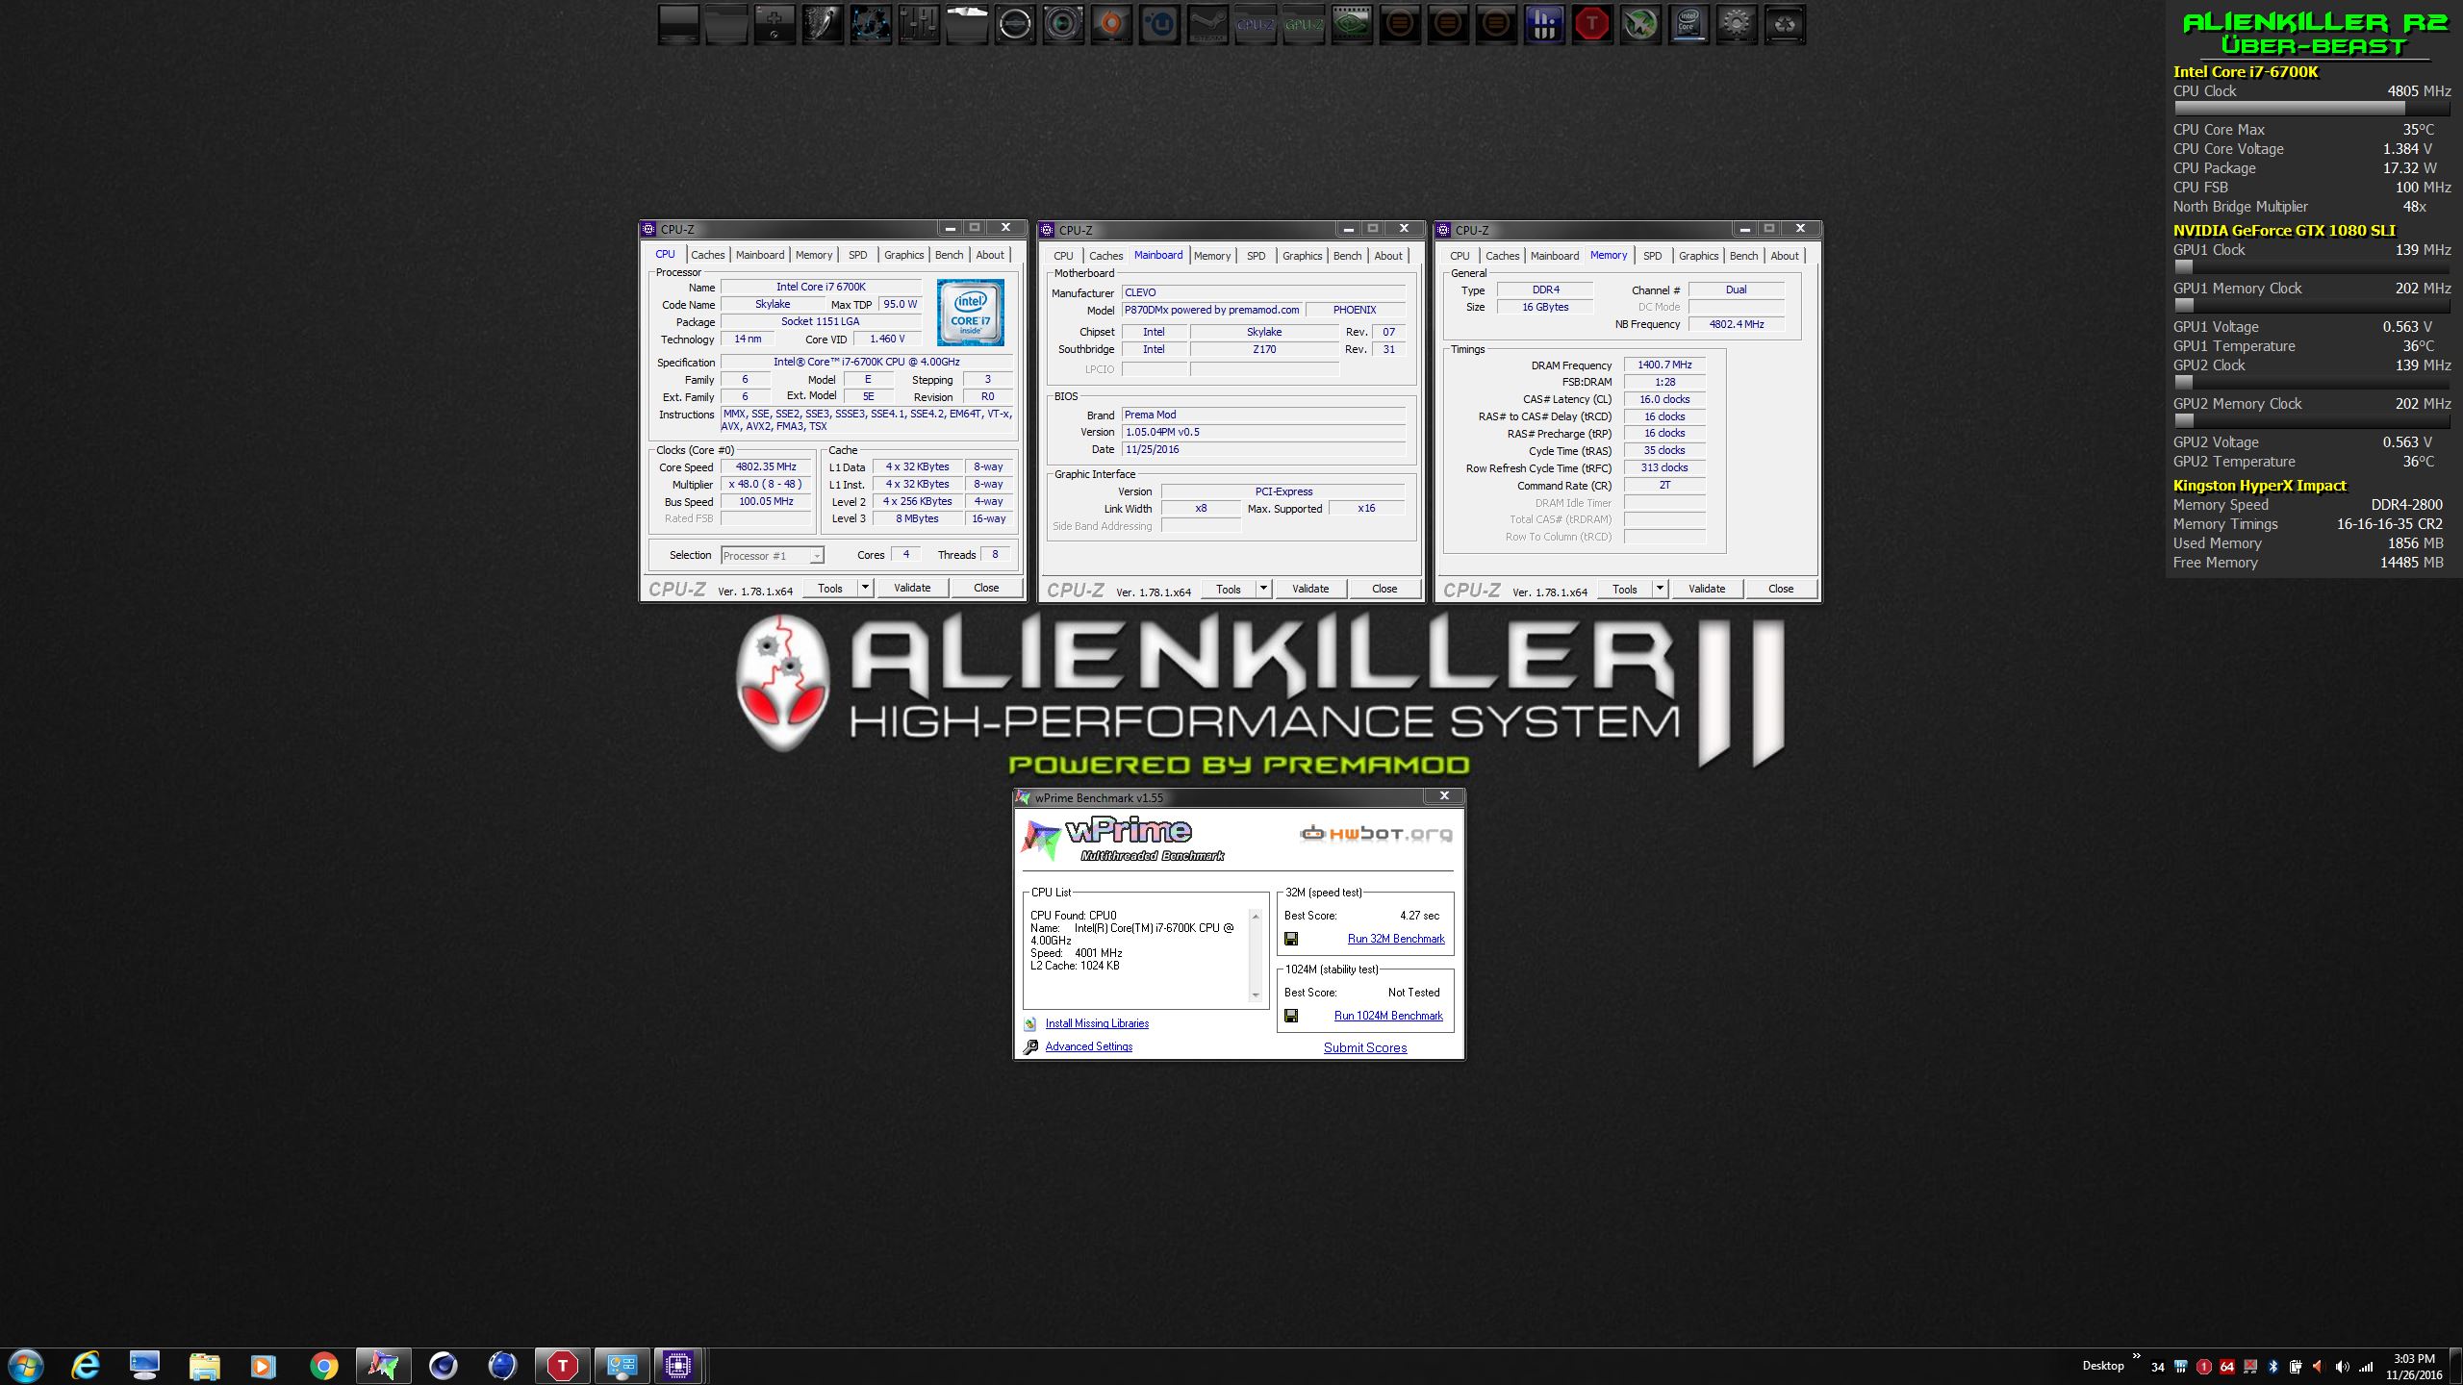Click the Intel Core i7 logo in CPU-Z
The height and width of the screenshot is (1385, 2463).
pos(971,313)
